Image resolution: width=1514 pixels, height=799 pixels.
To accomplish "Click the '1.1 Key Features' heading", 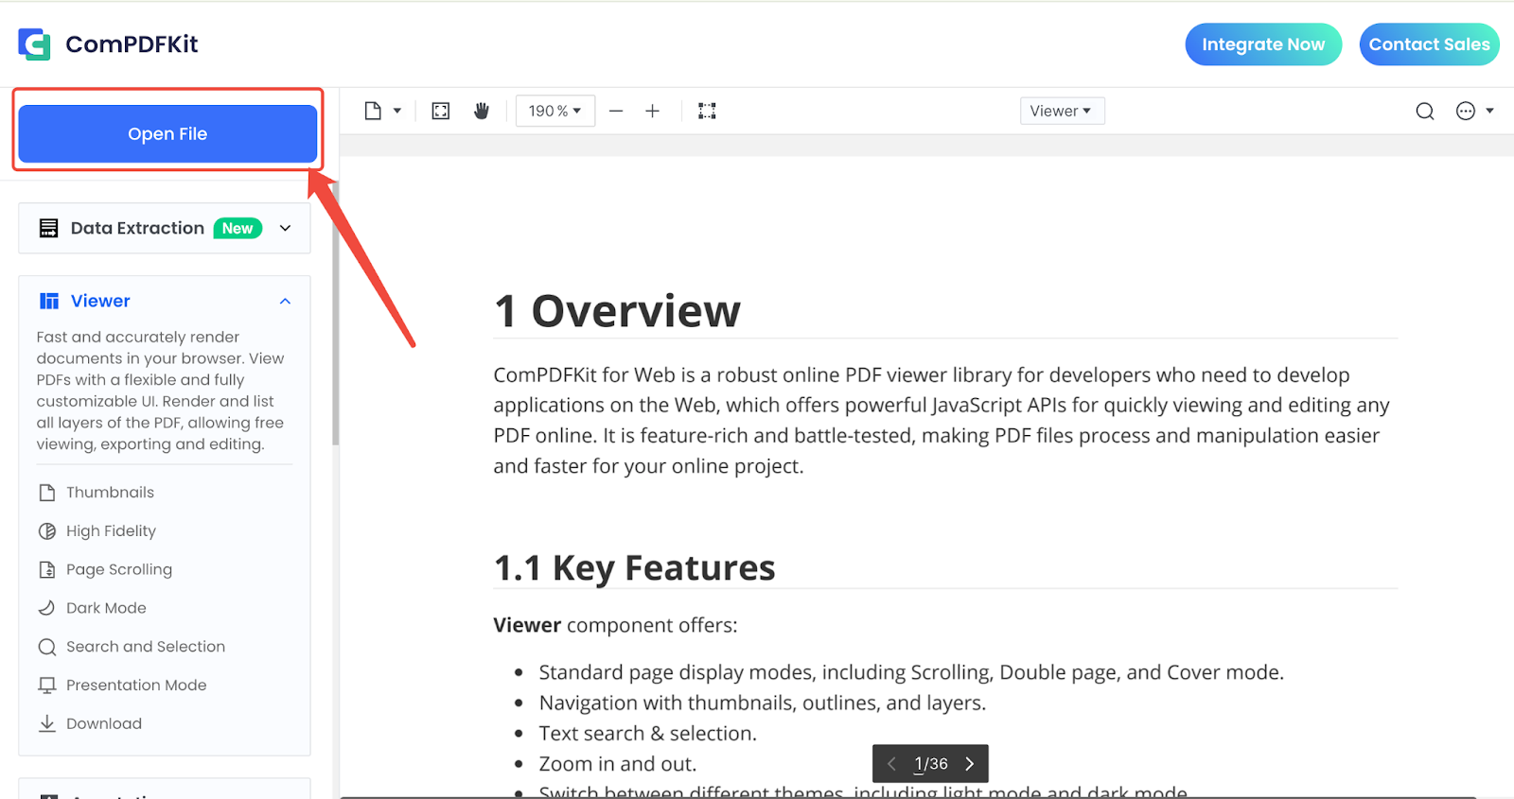I will pyautogui.click(x=634, y=567).
